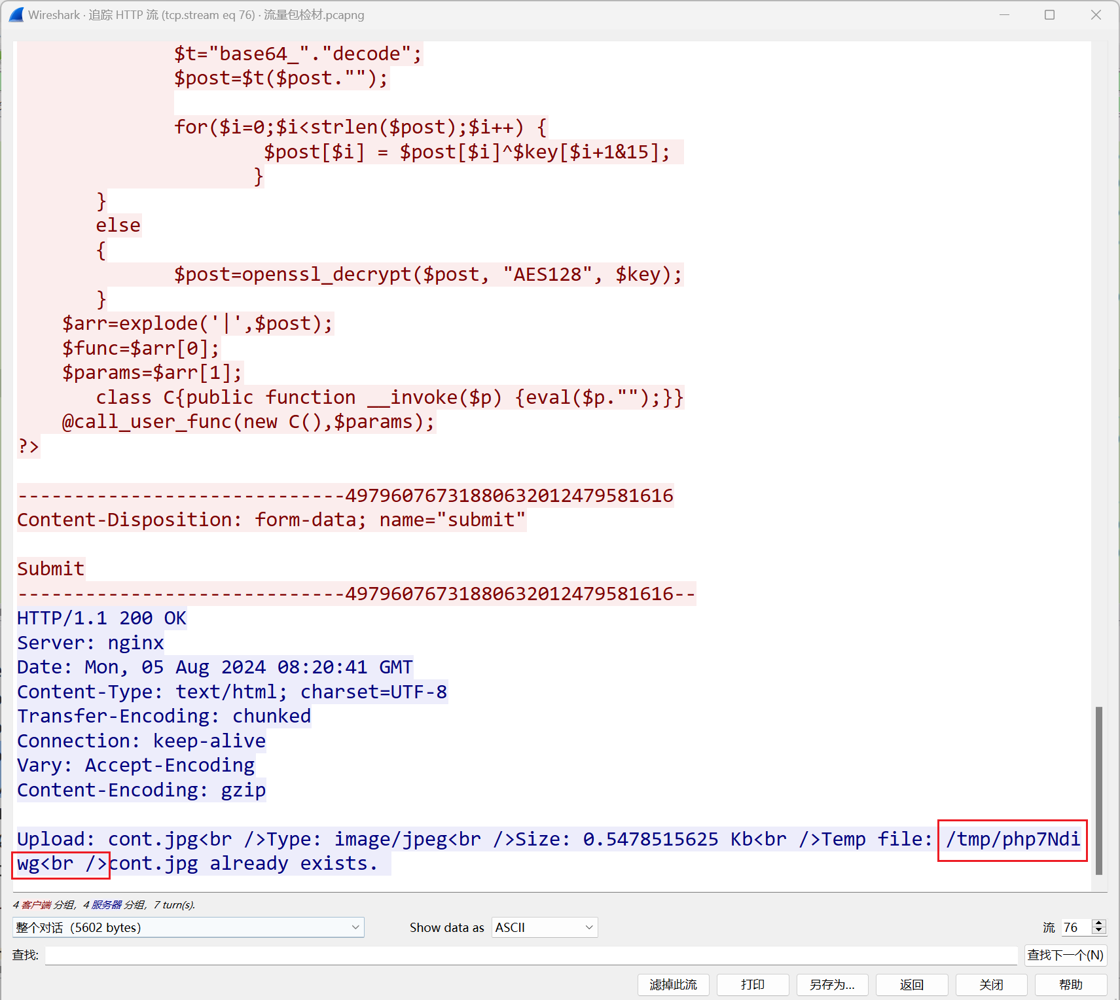Click the 'else' keyword line
The height and width of the screenshot is (1000, 1120).
pyautogui.click(x=118, y=226)
